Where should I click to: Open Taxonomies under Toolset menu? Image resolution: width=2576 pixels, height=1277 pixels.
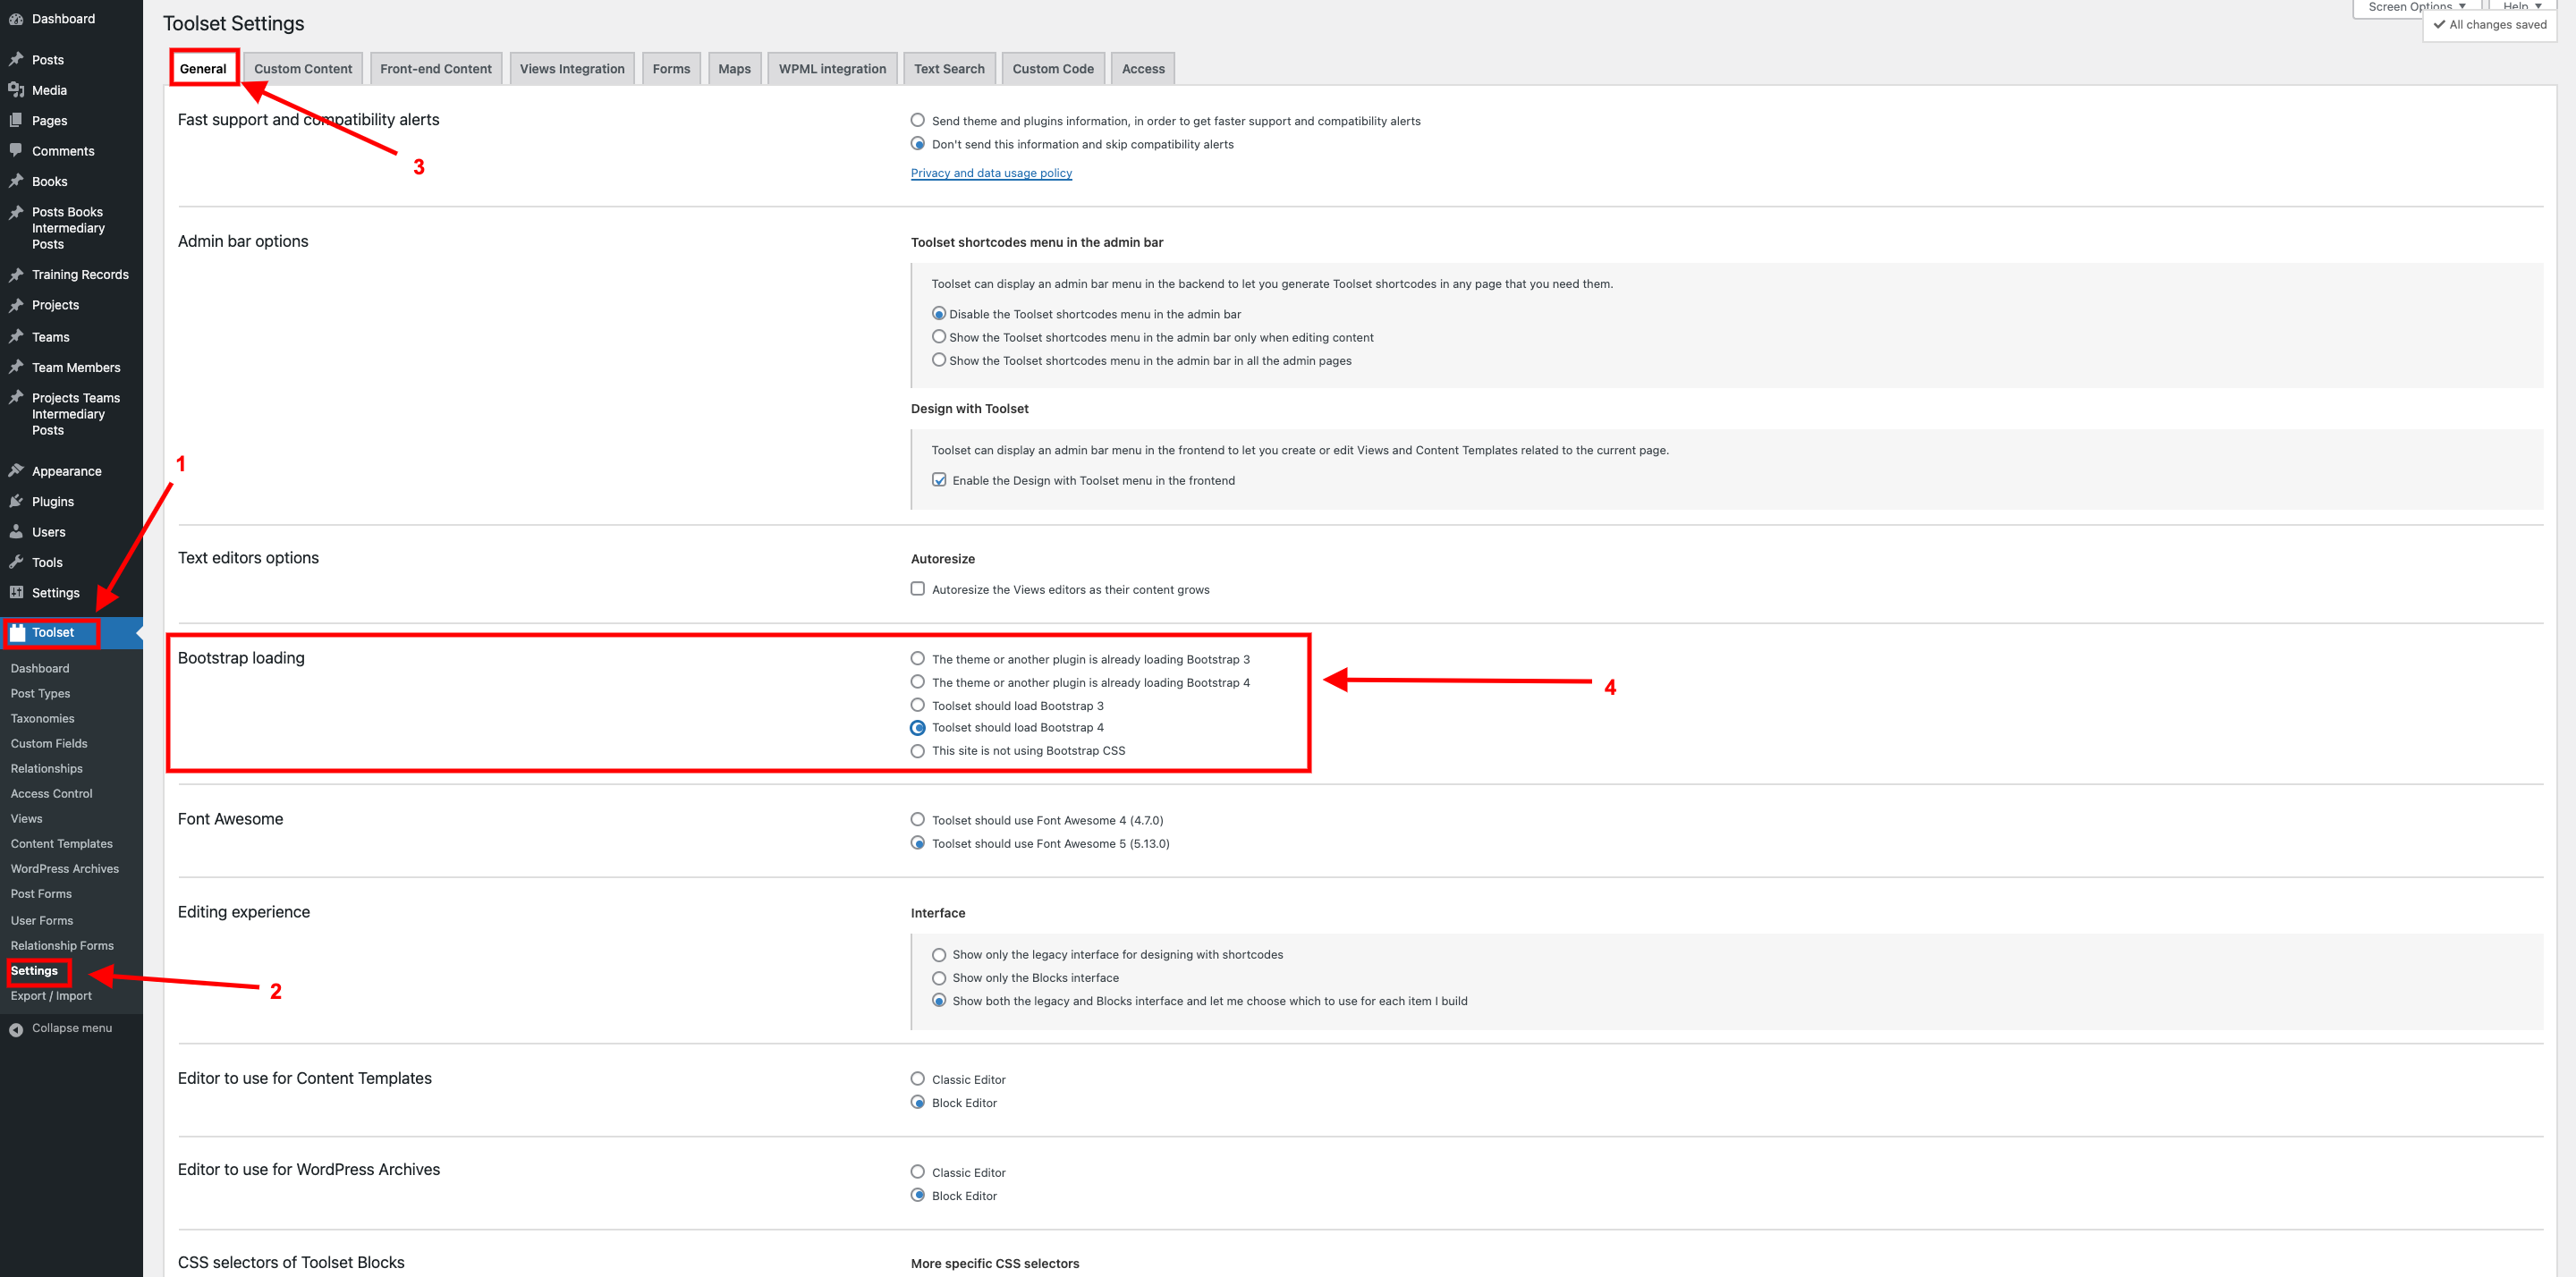(x=42, y=718)
